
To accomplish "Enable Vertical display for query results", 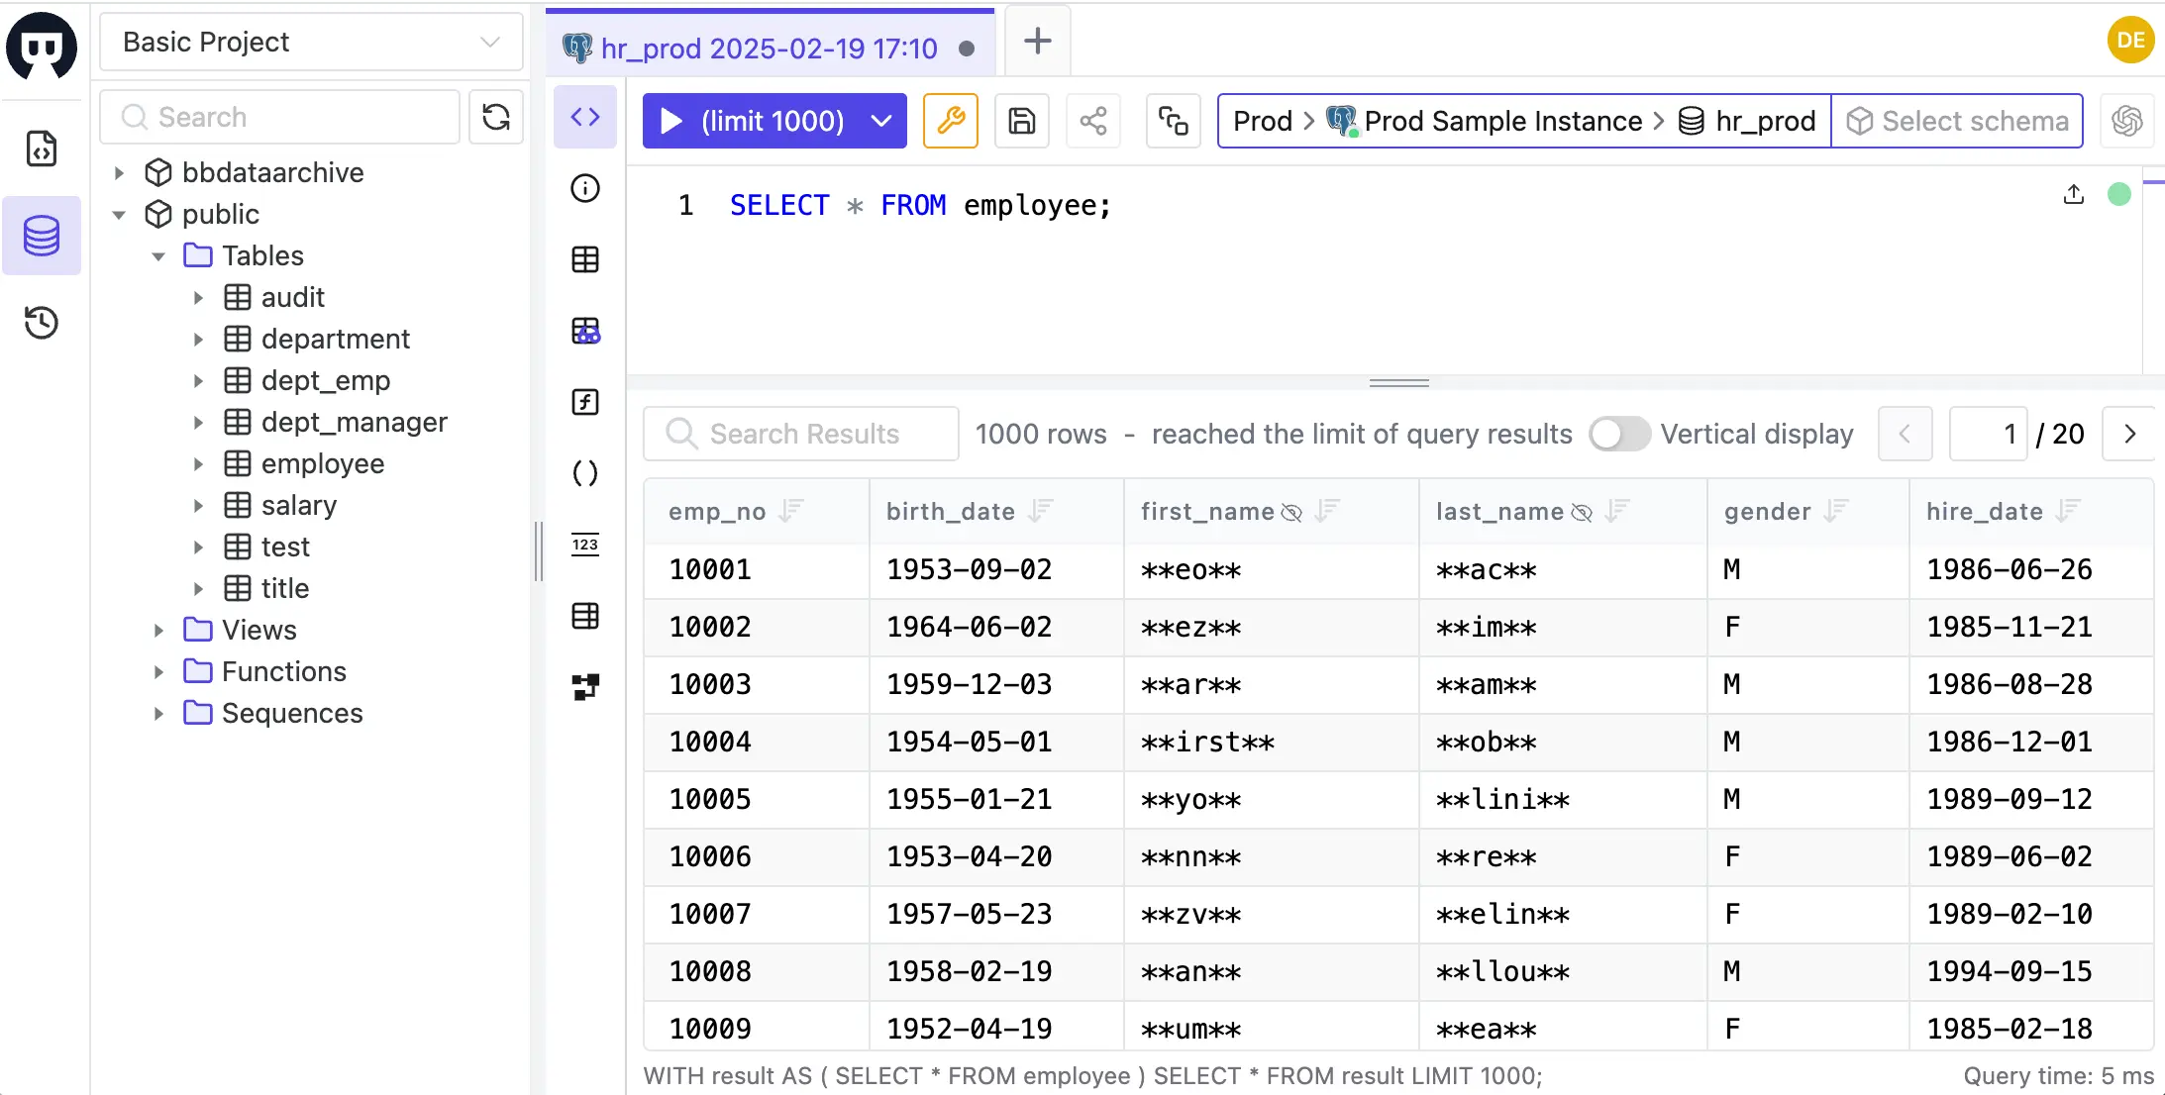I will 1618,434.
